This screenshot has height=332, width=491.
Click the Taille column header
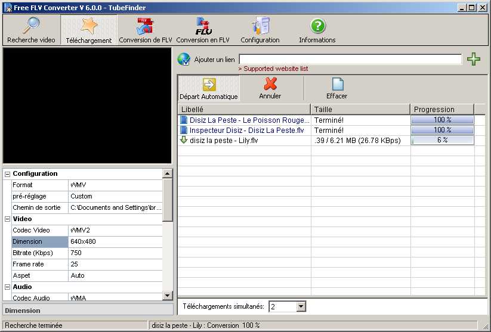point(360,109)
